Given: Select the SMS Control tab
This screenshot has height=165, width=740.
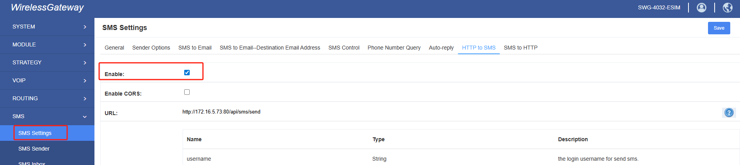Looking at the screenshot, I should 344,48.
